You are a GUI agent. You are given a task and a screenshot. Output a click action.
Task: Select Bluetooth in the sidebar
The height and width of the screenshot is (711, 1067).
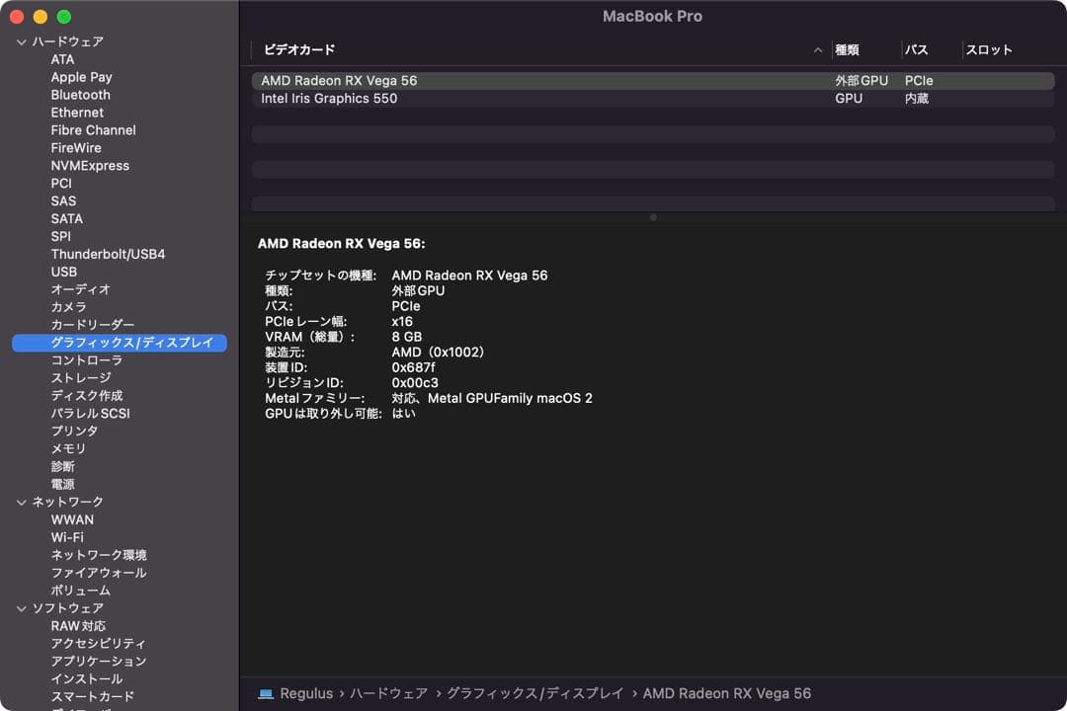pyautogui.click(x=80, y=94)
